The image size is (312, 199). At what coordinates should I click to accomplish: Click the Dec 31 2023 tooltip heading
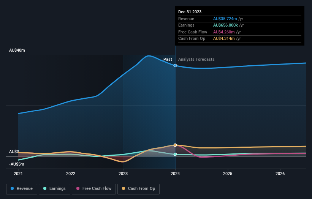190,12
